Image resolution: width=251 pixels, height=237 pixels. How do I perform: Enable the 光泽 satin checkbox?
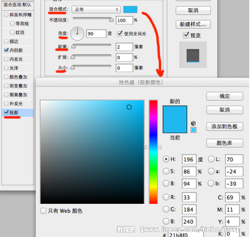click(x=6, y=68)
